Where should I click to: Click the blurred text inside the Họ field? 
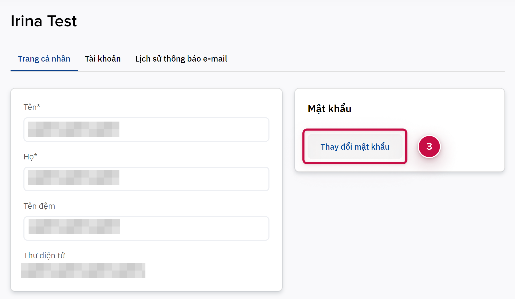(x=74, y=177)
